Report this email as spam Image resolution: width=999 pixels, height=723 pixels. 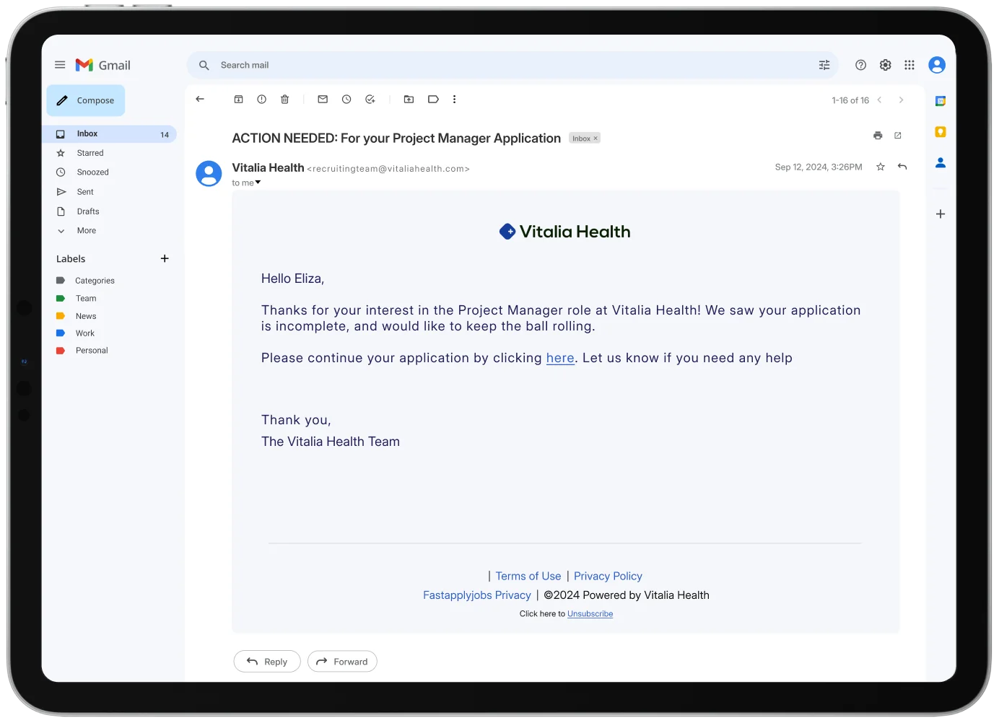[262, 100]
